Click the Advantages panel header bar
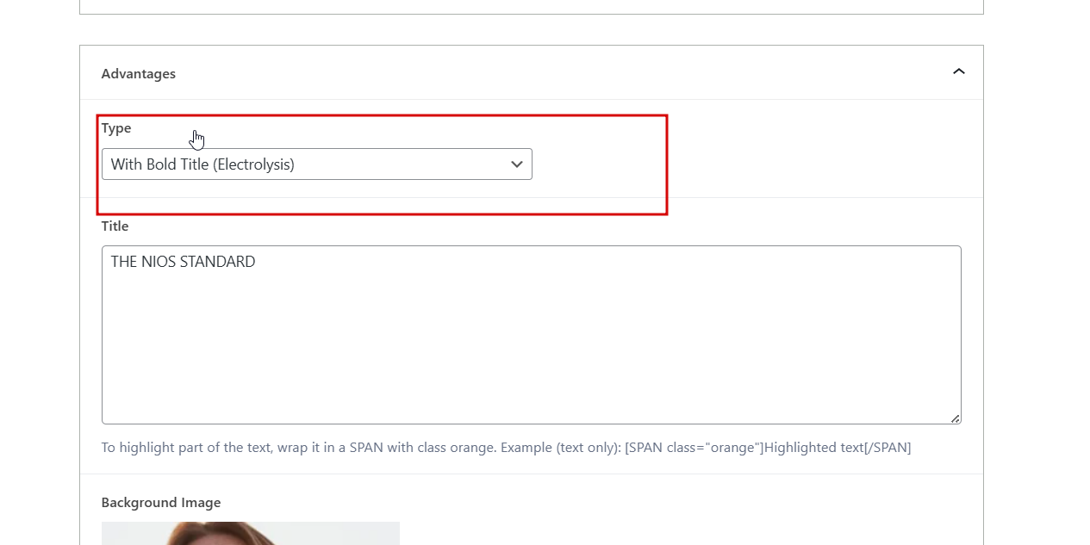The width and height of the screenshot is (1090, 545). click(532, 73)
